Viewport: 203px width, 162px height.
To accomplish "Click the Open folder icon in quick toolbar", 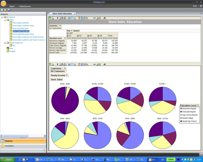I will coord(5,10).
